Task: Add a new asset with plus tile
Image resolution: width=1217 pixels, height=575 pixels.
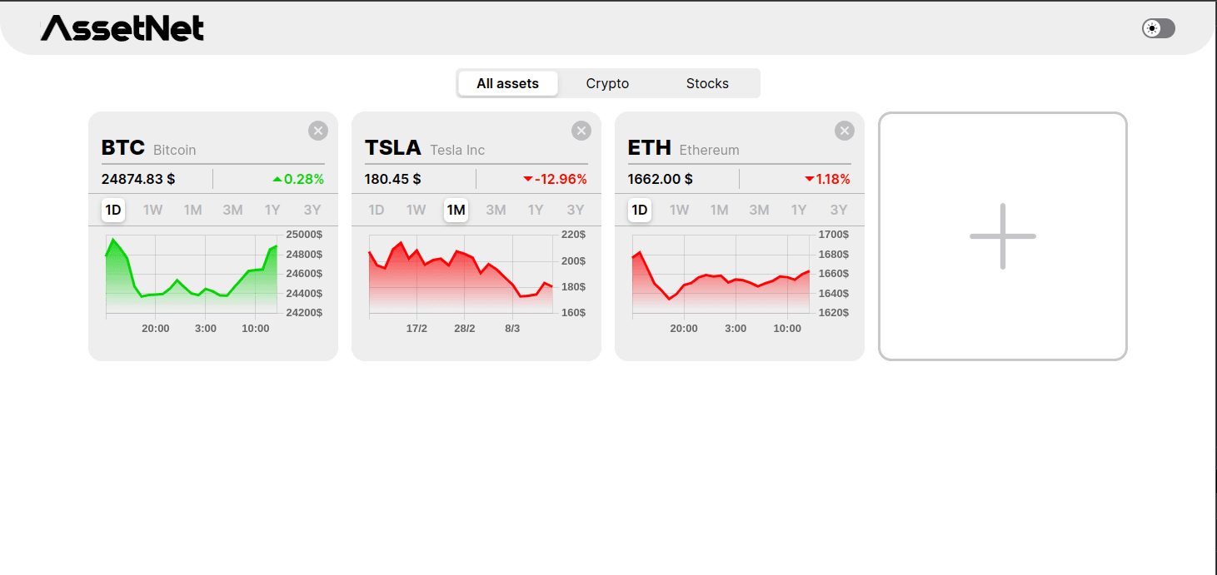Action: coord(1003,236)
